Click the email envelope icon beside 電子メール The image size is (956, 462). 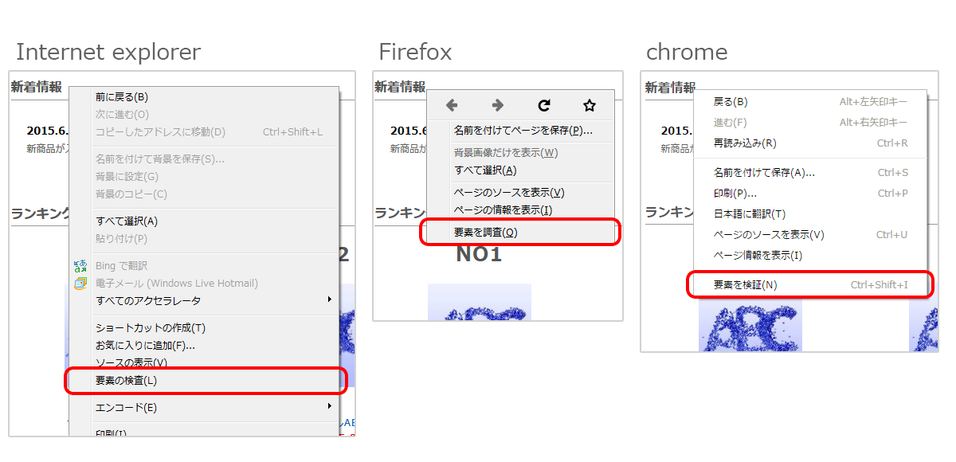80,284
